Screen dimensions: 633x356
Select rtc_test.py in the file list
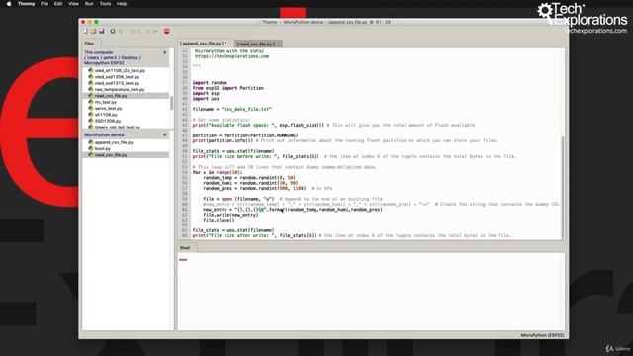point(106,102)
